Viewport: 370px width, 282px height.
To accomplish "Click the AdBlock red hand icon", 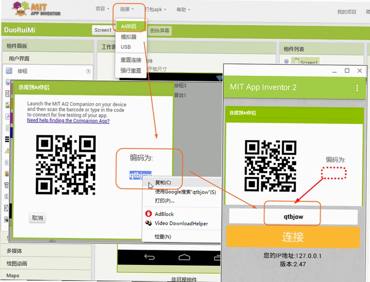I will pos(148,214).
